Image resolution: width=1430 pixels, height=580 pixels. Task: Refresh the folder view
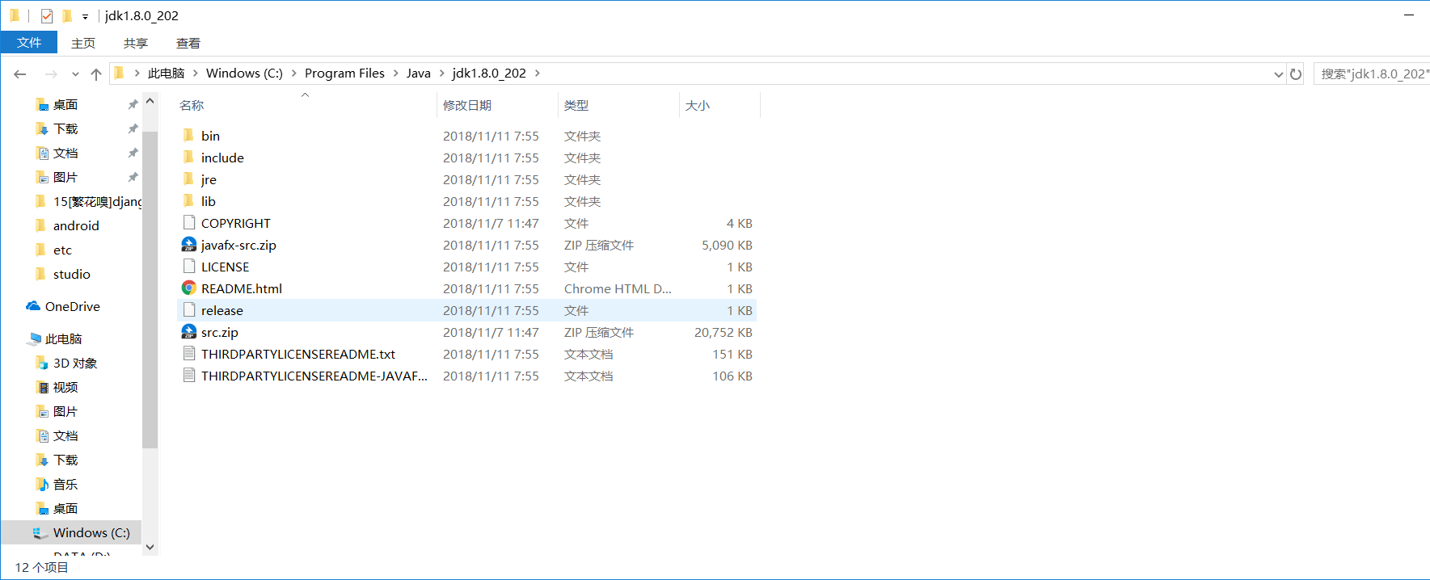pyautogui.click(x=1296, y=74)
